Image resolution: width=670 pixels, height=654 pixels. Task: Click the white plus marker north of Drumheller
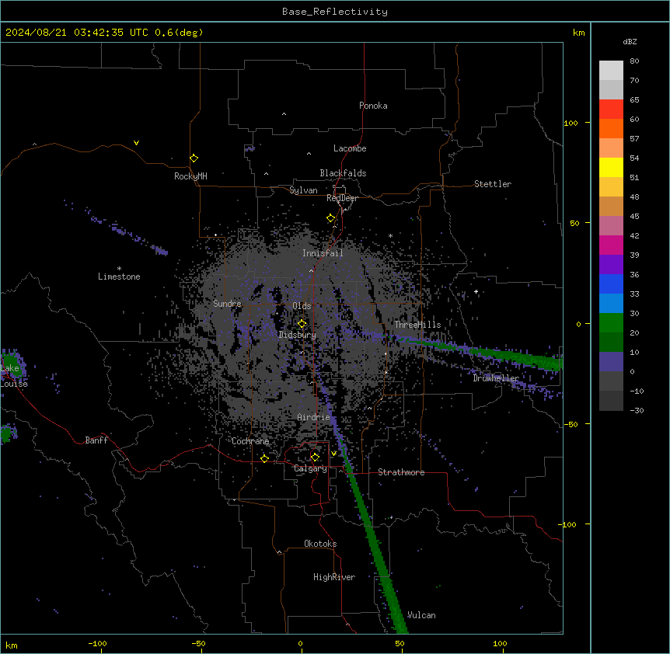tap(476, 291)
